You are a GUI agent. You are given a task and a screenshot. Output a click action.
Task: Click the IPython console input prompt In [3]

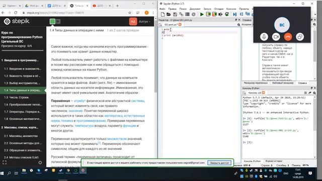248,142
